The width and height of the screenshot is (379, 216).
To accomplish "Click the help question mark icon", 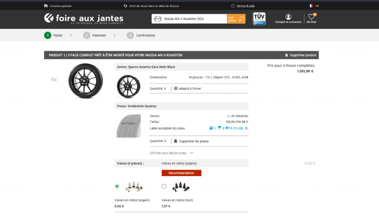I will point(233,6).
